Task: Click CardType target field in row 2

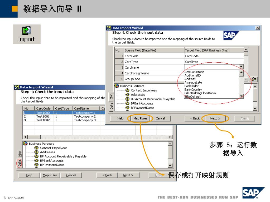Action: coord(214,62)
